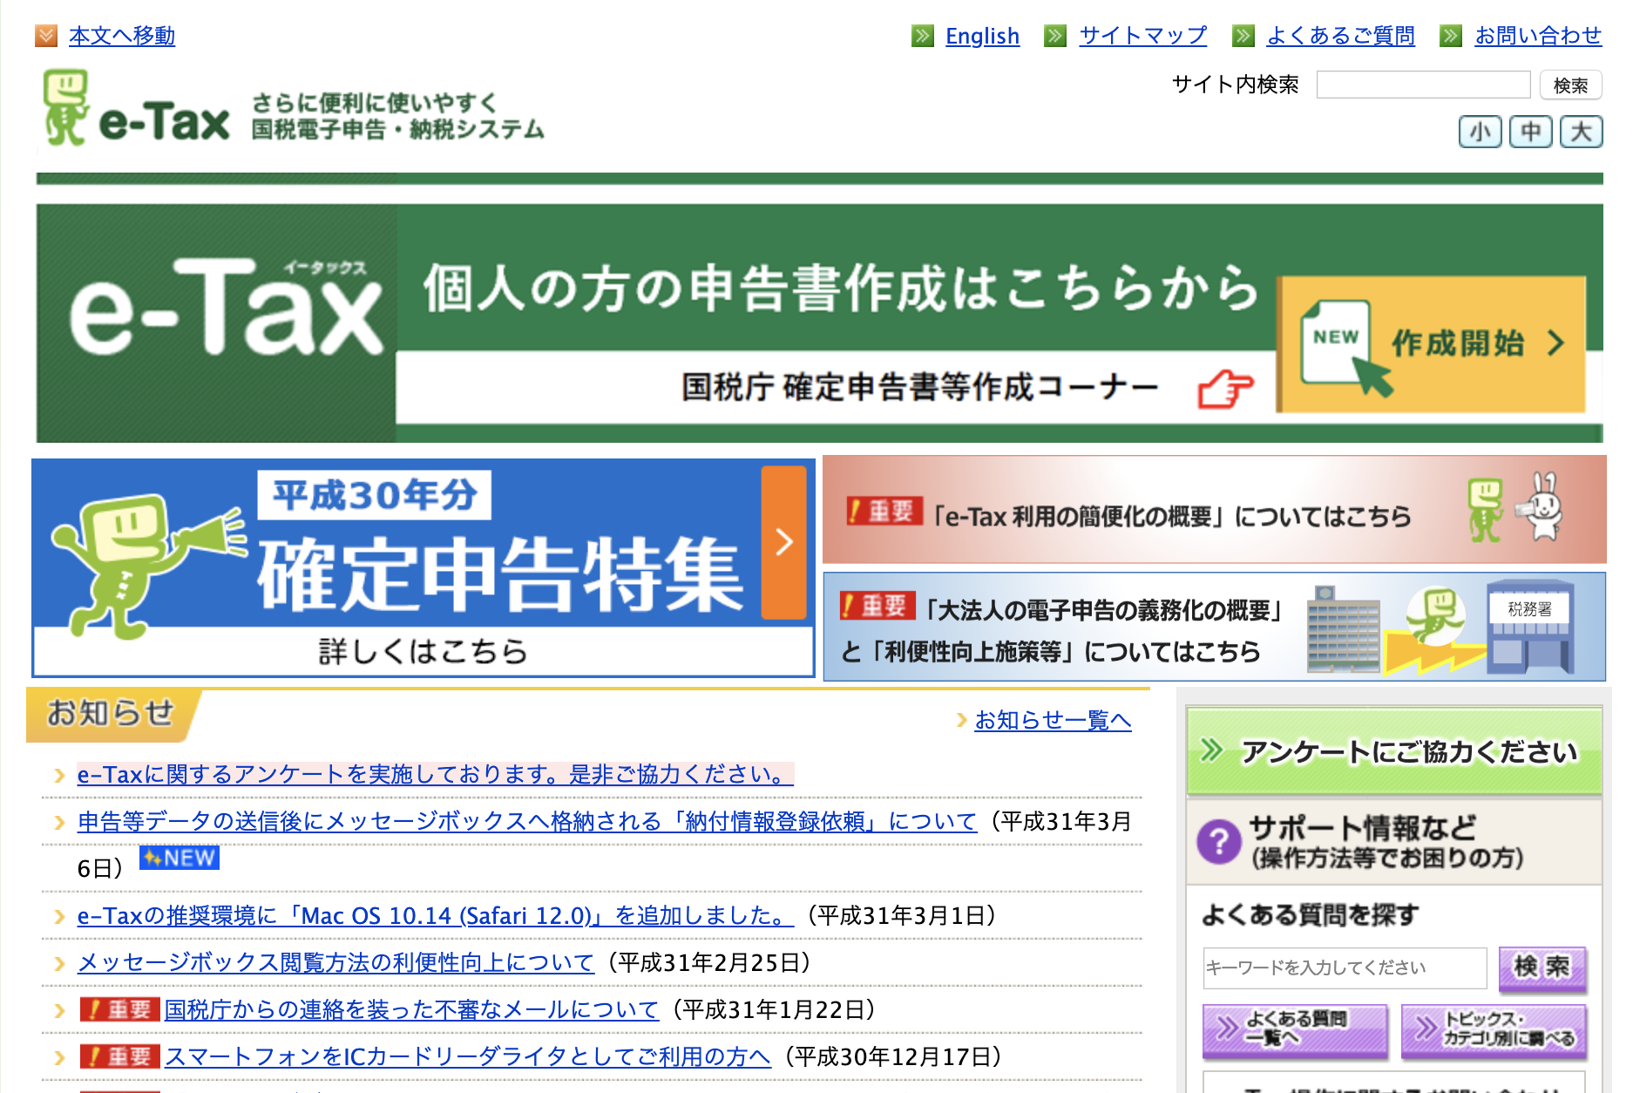Click the arrow icon before お知らせ一覧へ
Image resolution: width=1633 pixels, height=1093 pixels.
[962, 720]
